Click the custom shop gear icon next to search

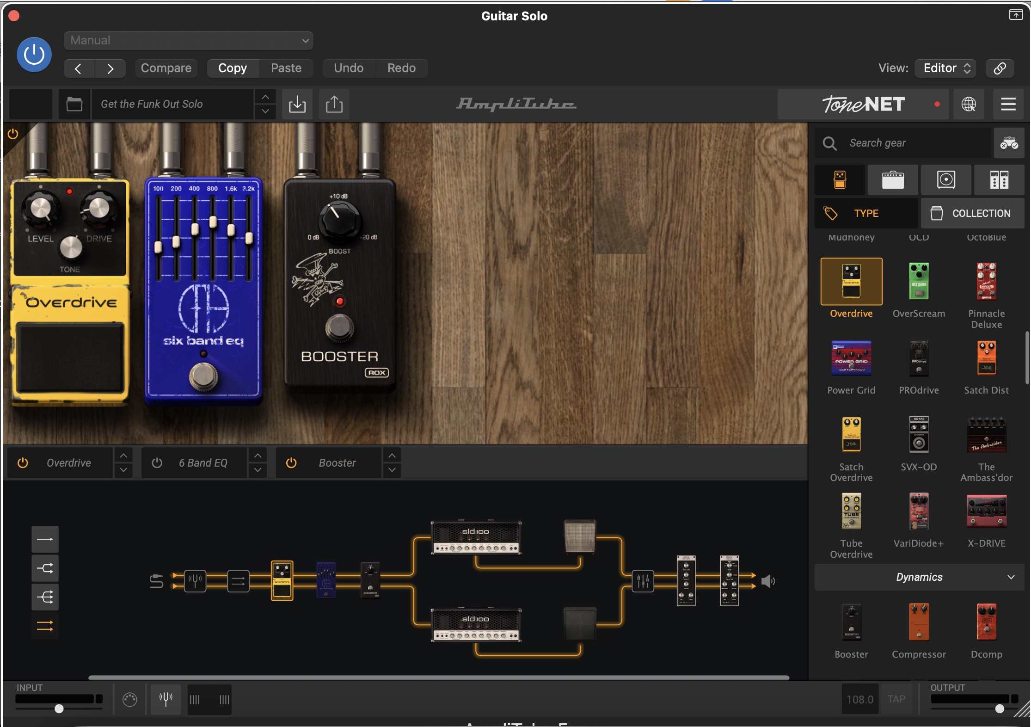point(1009,143)
